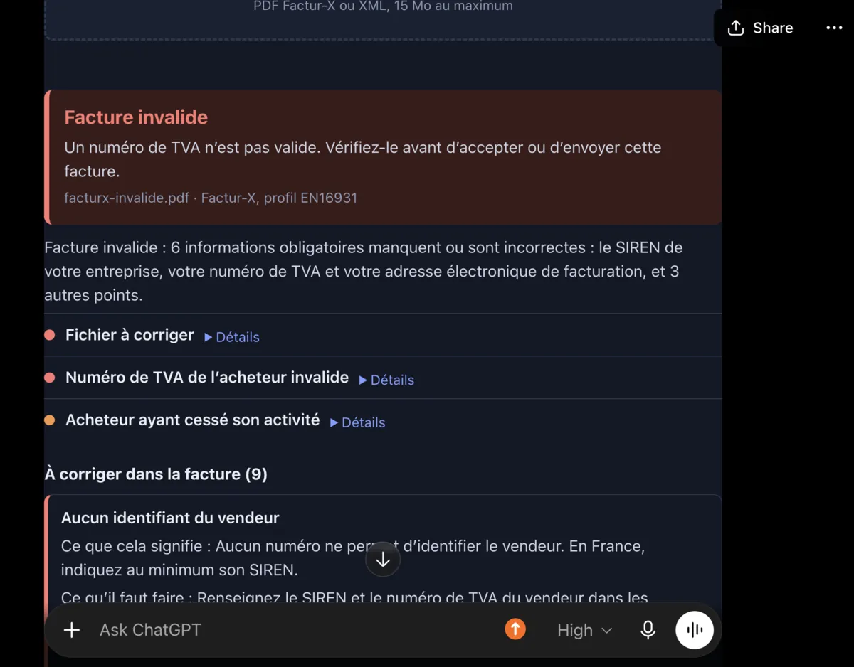The width and height of the screenshot is (854, 667).
Task: Open the three-dots more options menu
Action: coord(834,28)
